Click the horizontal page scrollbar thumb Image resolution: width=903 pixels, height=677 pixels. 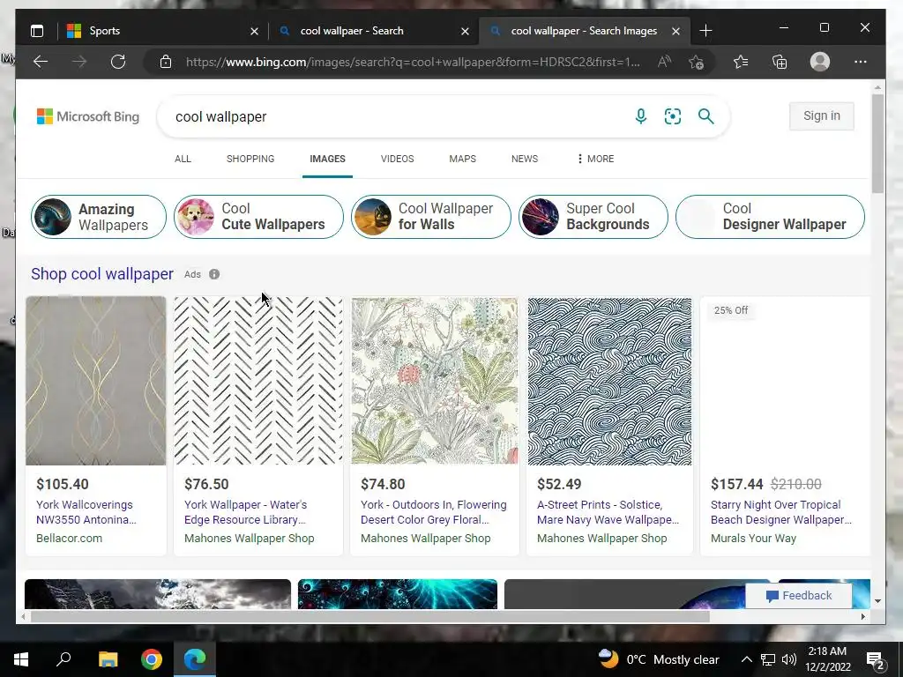click(x=369, y=616)
